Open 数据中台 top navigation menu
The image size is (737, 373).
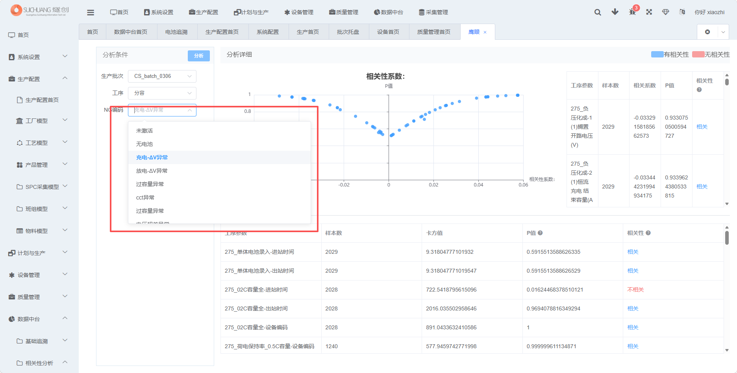(389, 12)
